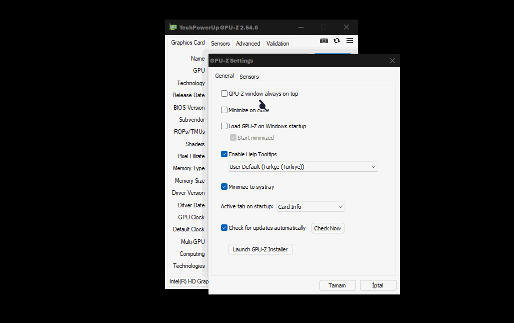Open the Graphics Card tab in main window
Screen dimensions: 514x323
click(x=188, y=43)
